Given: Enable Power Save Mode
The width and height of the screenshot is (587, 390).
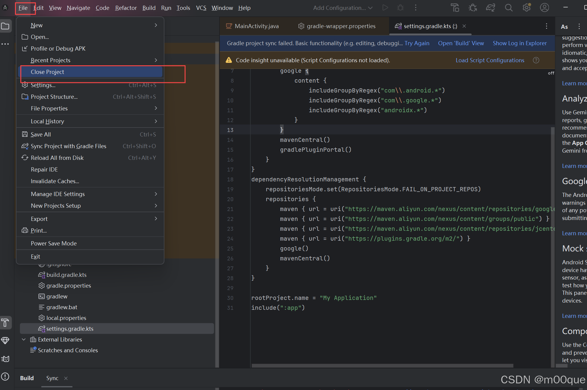Looking at the screenshot, I should (x=54, y=243).
